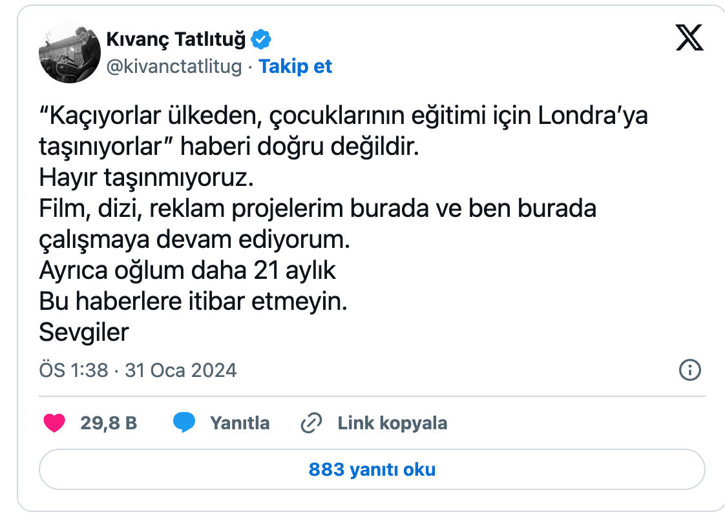Select Link kopyala to copy the link
The width and height of the screenshot is (725, 519).
(391, 423)
